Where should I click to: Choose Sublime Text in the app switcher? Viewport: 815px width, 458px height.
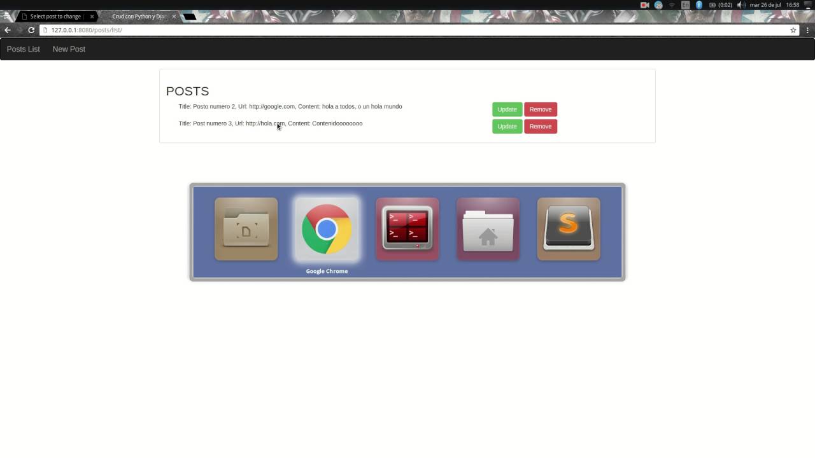(569, 229)
